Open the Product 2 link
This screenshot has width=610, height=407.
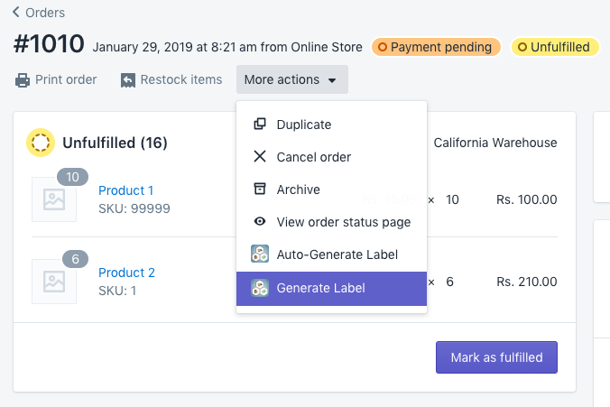point(126,273)
